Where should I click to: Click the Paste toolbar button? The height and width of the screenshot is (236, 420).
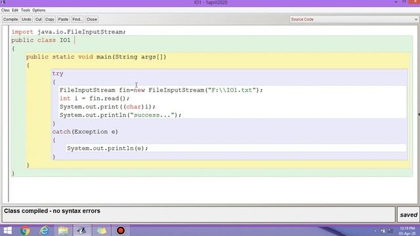pos(63,19)
